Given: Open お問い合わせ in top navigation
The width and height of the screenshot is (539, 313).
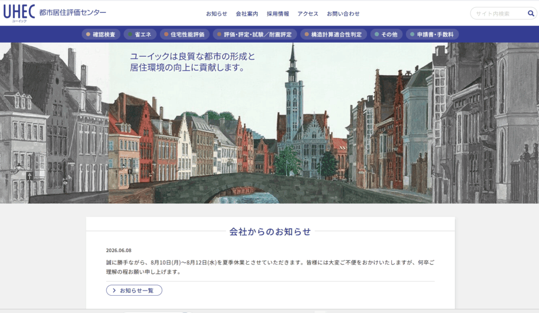Looking at the screenshot, I should coord(343,14).
